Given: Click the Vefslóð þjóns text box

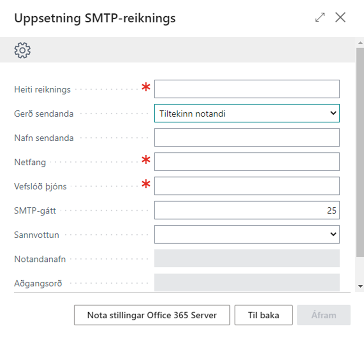Looking at the screenshot, I should coord(246,186).
